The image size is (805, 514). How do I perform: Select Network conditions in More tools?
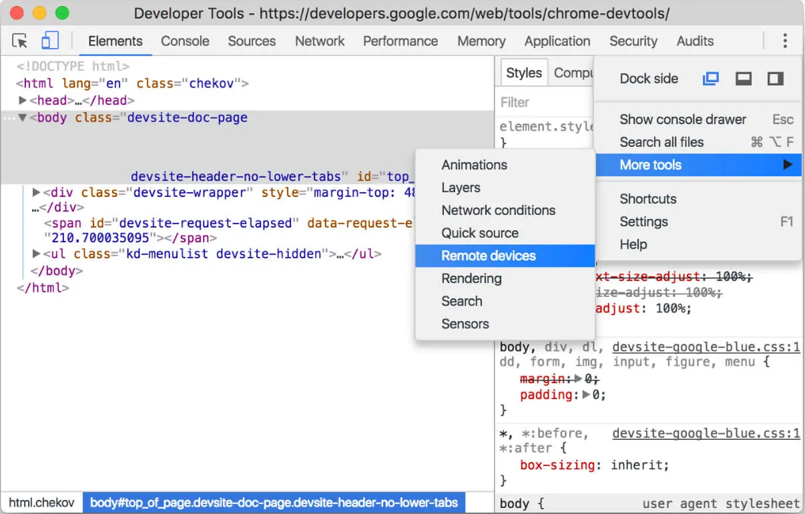tap(505, 210)
